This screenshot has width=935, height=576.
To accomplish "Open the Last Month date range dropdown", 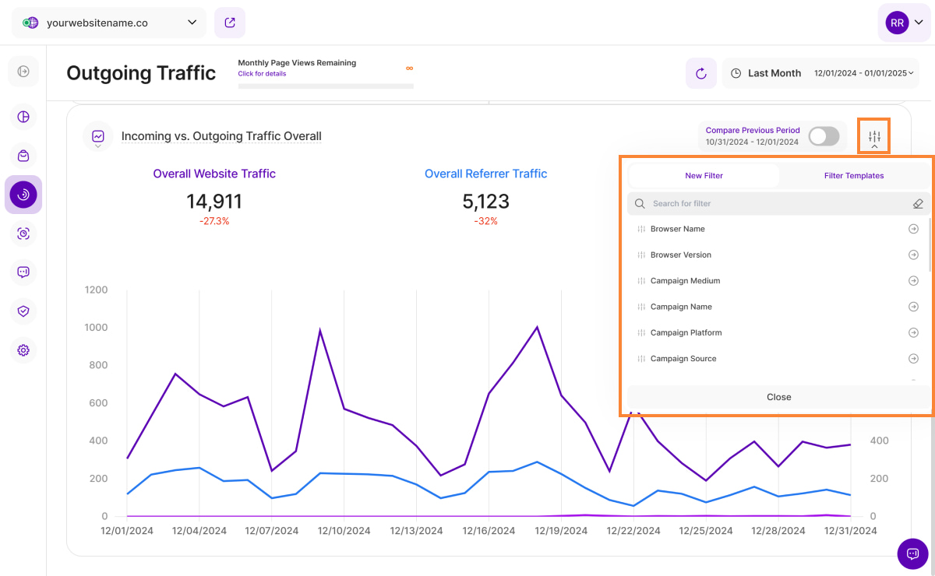I will [x=821, y=73].
